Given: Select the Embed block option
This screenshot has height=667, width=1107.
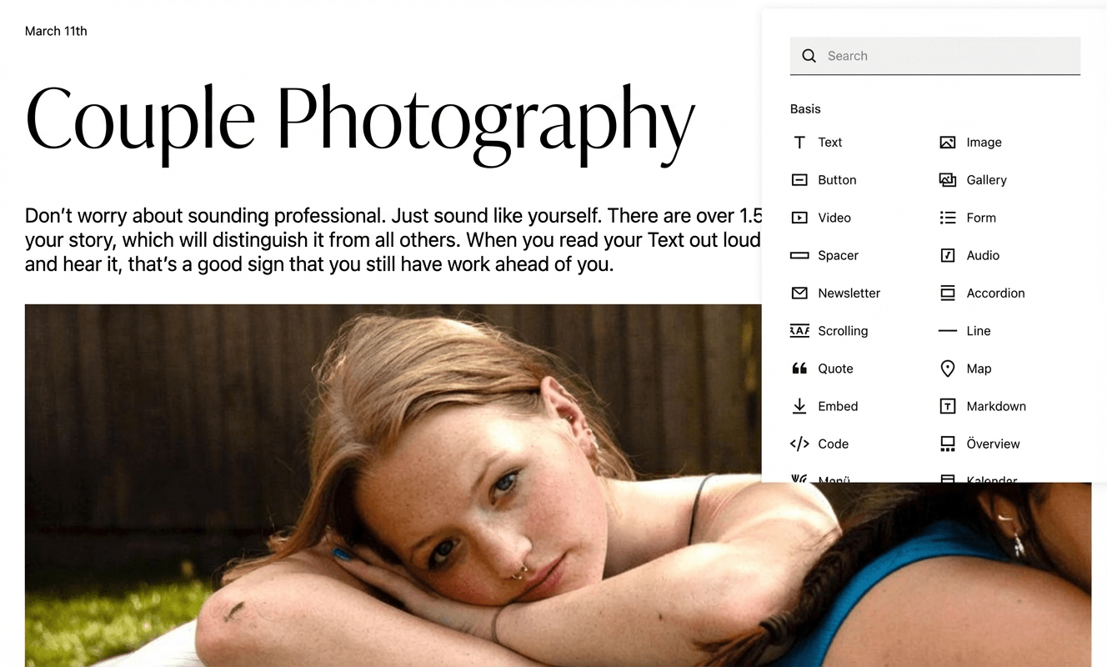Looking at the screenshot, I should pyautogui.click(x=799, y=406).
